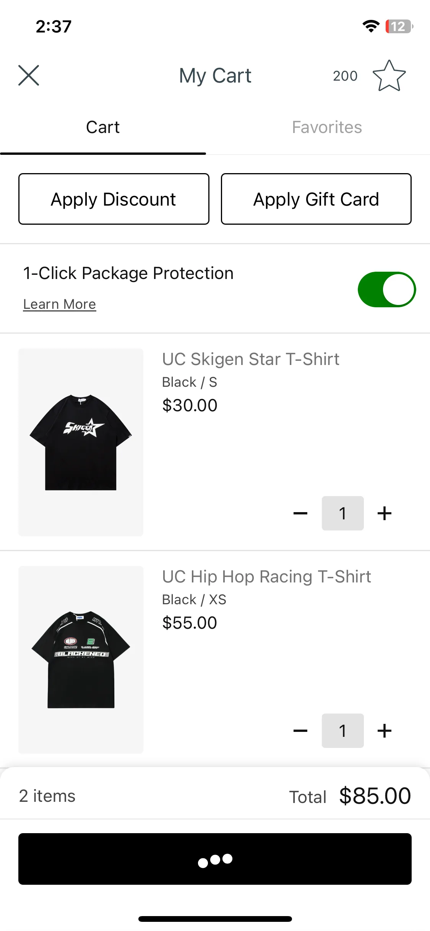Decrease Skigen Star T-Shirt quantity
Screen dimensions: 430x931
pos(300,513)
